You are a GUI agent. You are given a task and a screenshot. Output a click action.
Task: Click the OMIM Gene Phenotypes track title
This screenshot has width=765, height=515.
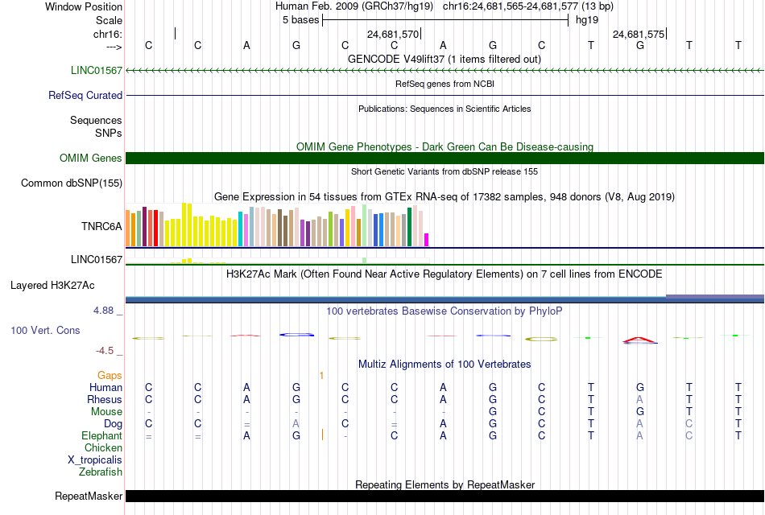coord(445,146)
